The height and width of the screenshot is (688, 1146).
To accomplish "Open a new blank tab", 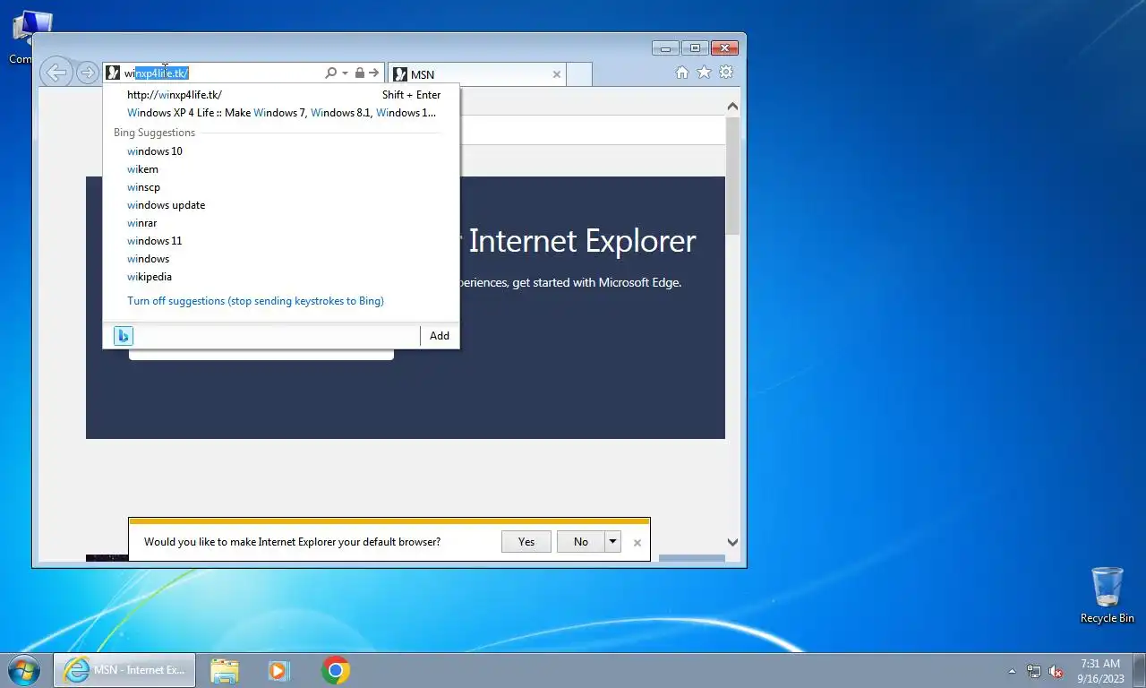I will click(579, 74).
